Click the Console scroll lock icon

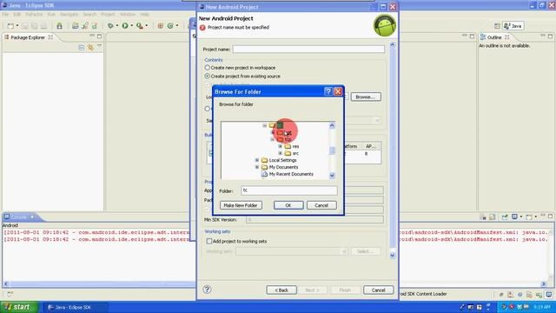click(493, 216)
